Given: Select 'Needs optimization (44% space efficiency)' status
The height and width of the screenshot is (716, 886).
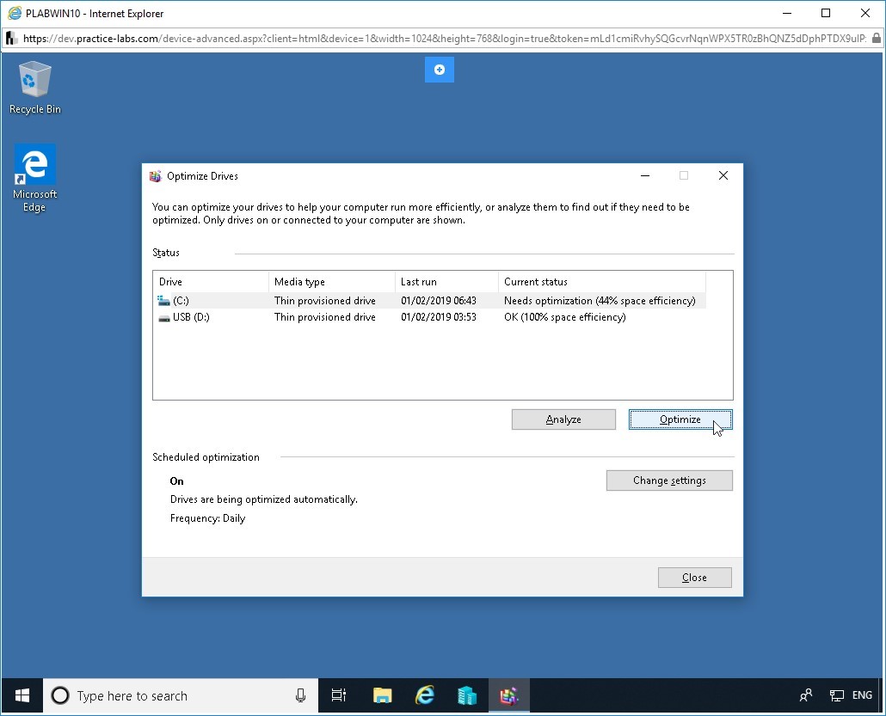Looking at the screenshot, I should [x=600, y=300].
